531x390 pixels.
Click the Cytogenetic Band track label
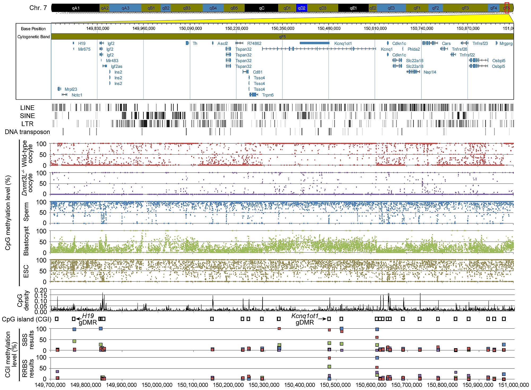click(33, 37)
